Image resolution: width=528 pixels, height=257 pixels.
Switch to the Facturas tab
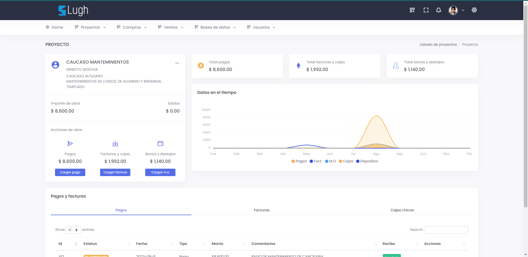tap(262, 210)
